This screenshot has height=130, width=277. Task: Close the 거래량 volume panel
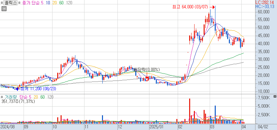pyautogui.click(x=275, y=97)
